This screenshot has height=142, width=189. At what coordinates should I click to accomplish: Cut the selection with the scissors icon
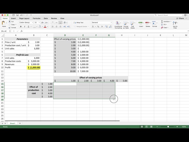tap(10, 22)
